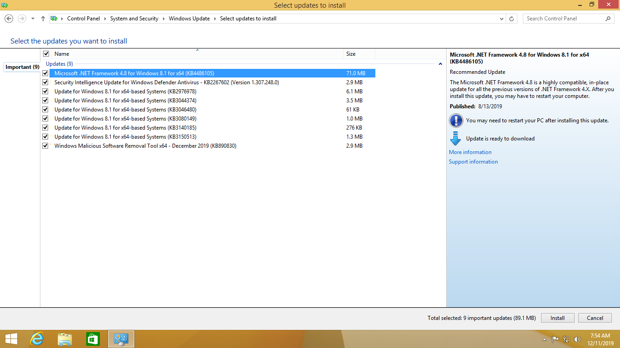
Task: Expand chevron after Windows Update breadcrumb
Action: [x=215, y=19]
